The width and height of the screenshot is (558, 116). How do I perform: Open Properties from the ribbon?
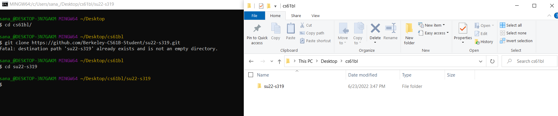(x=463, y=33)
